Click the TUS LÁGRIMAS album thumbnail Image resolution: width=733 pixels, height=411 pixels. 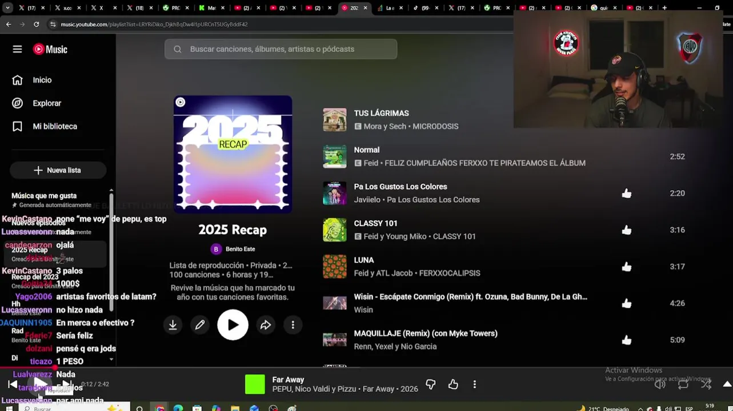point(335,120)
